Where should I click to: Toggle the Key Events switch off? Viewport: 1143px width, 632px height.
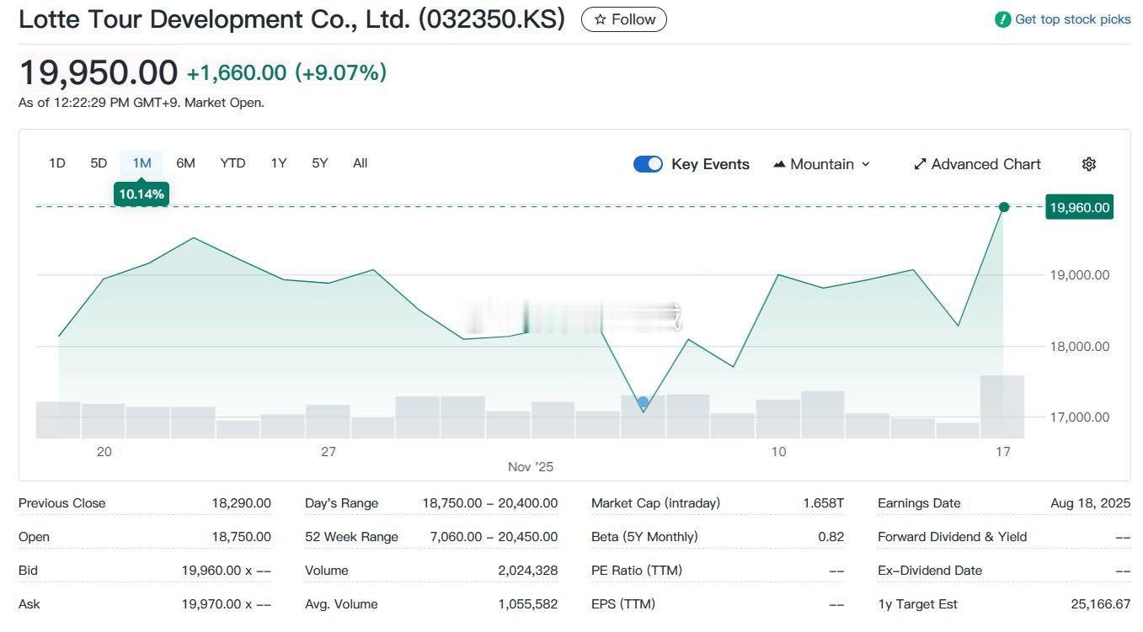(648, 164)
